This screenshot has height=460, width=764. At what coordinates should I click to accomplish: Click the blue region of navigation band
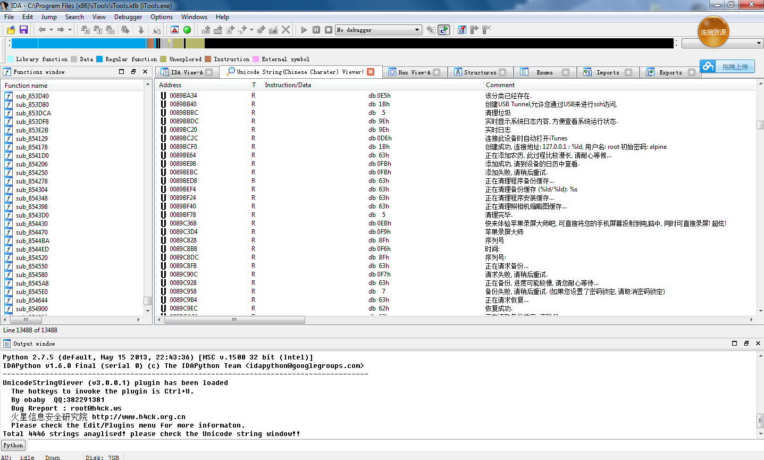79,44
